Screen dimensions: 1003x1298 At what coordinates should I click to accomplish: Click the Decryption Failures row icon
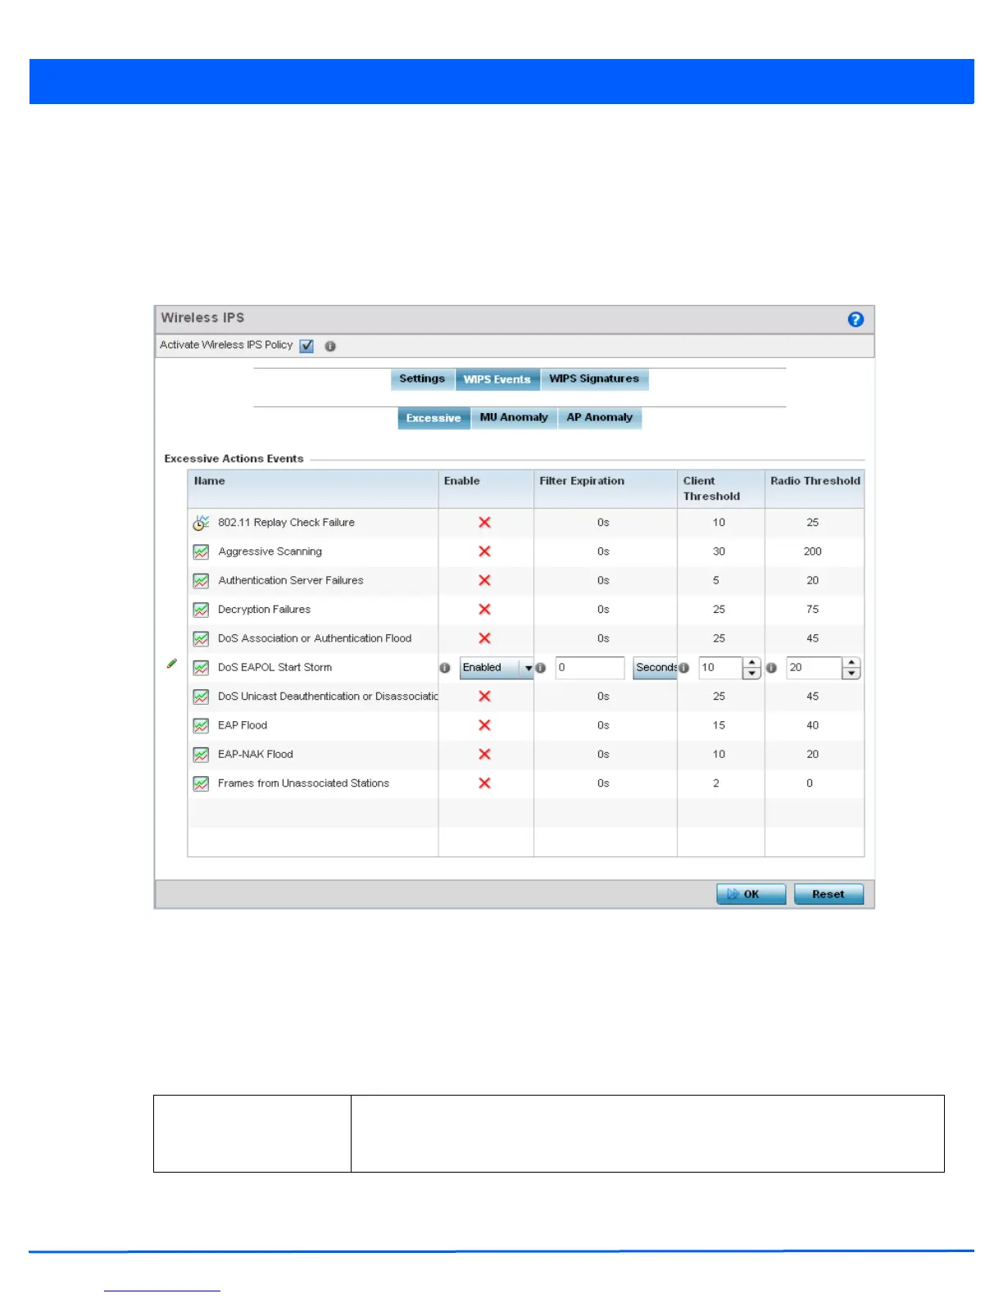tap(201, 610)
